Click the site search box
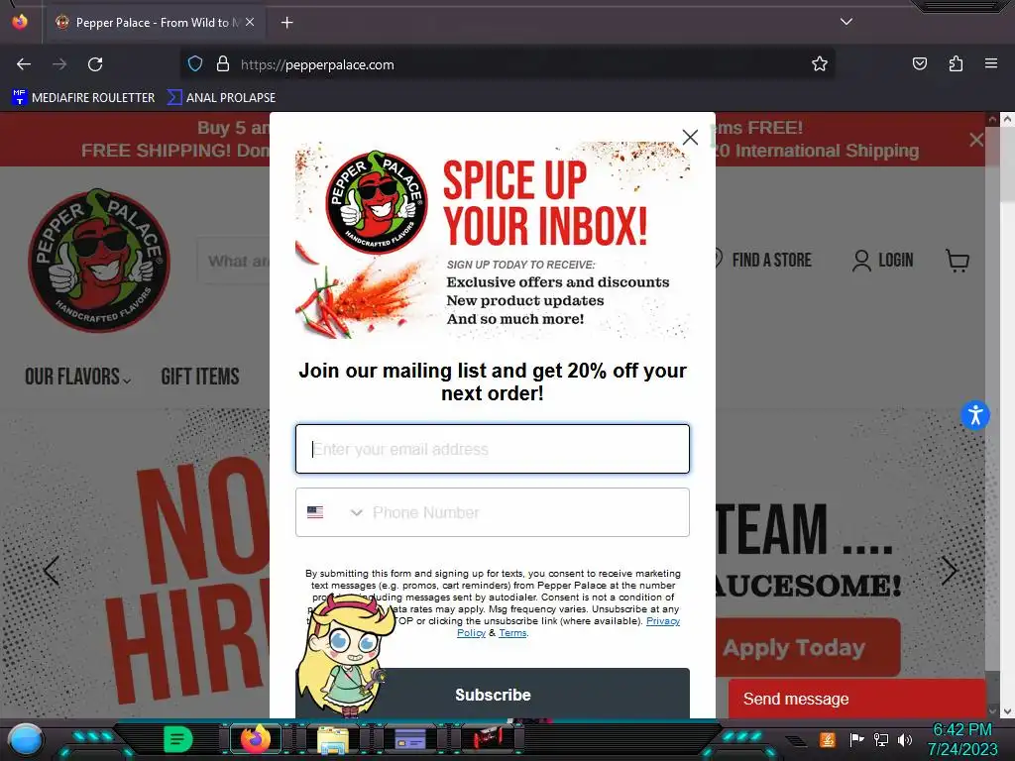Image resolution: width=1015 pixels, height=761 pixels. click(x=234, y=261)
